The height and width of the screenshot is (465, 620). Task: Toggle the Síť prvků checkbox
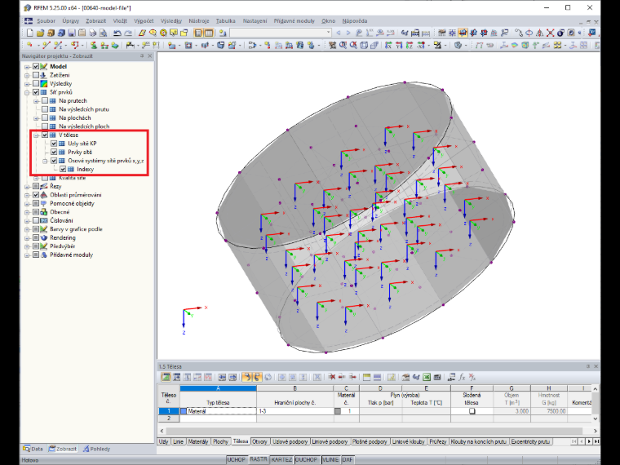[36, 92]
